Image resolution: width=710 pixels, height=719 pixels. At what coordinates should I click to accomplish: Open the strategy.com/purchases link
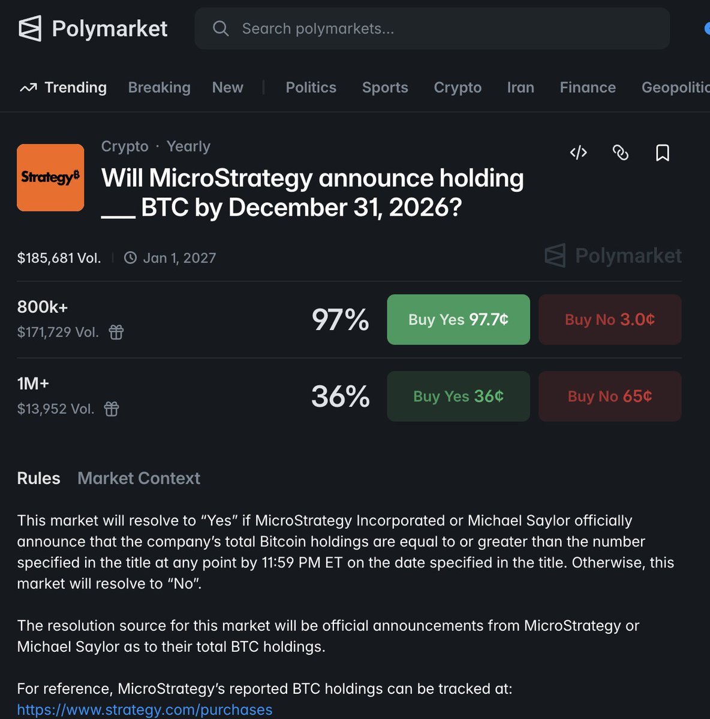pos(145,709)
